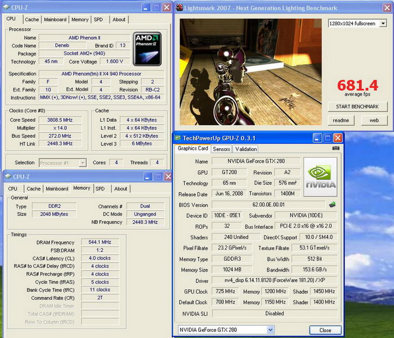The height and width of the screenshot is (338, 394).
Task: Click the Code Name value Deneb
Action: [62, 46]
